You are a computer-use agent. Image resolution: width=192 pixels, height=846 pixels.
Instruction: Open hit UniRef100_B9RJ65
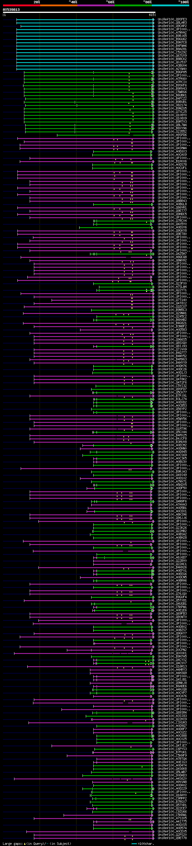pos(172,36)
